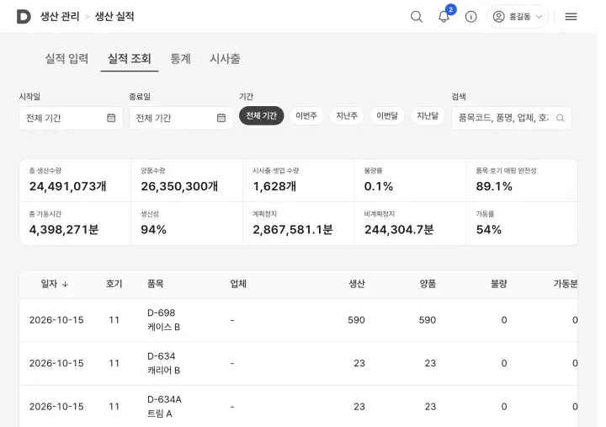Screen dimensions: 606x427
Task: Switch to the 통계 tab
Action: coord(180,59)
